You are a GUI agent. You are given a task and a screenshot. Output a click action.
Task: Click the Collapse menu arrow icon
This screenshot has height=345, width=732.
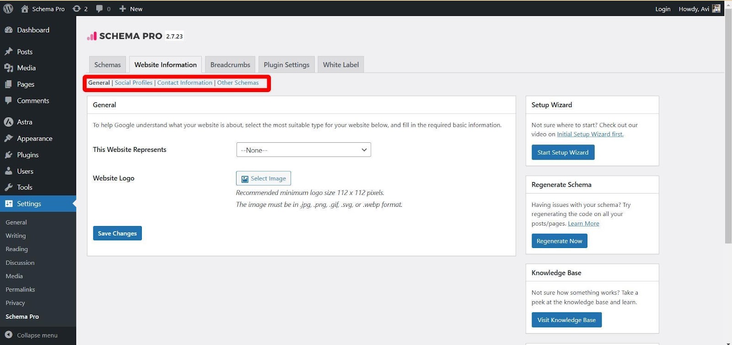click(x=9, y=335)
